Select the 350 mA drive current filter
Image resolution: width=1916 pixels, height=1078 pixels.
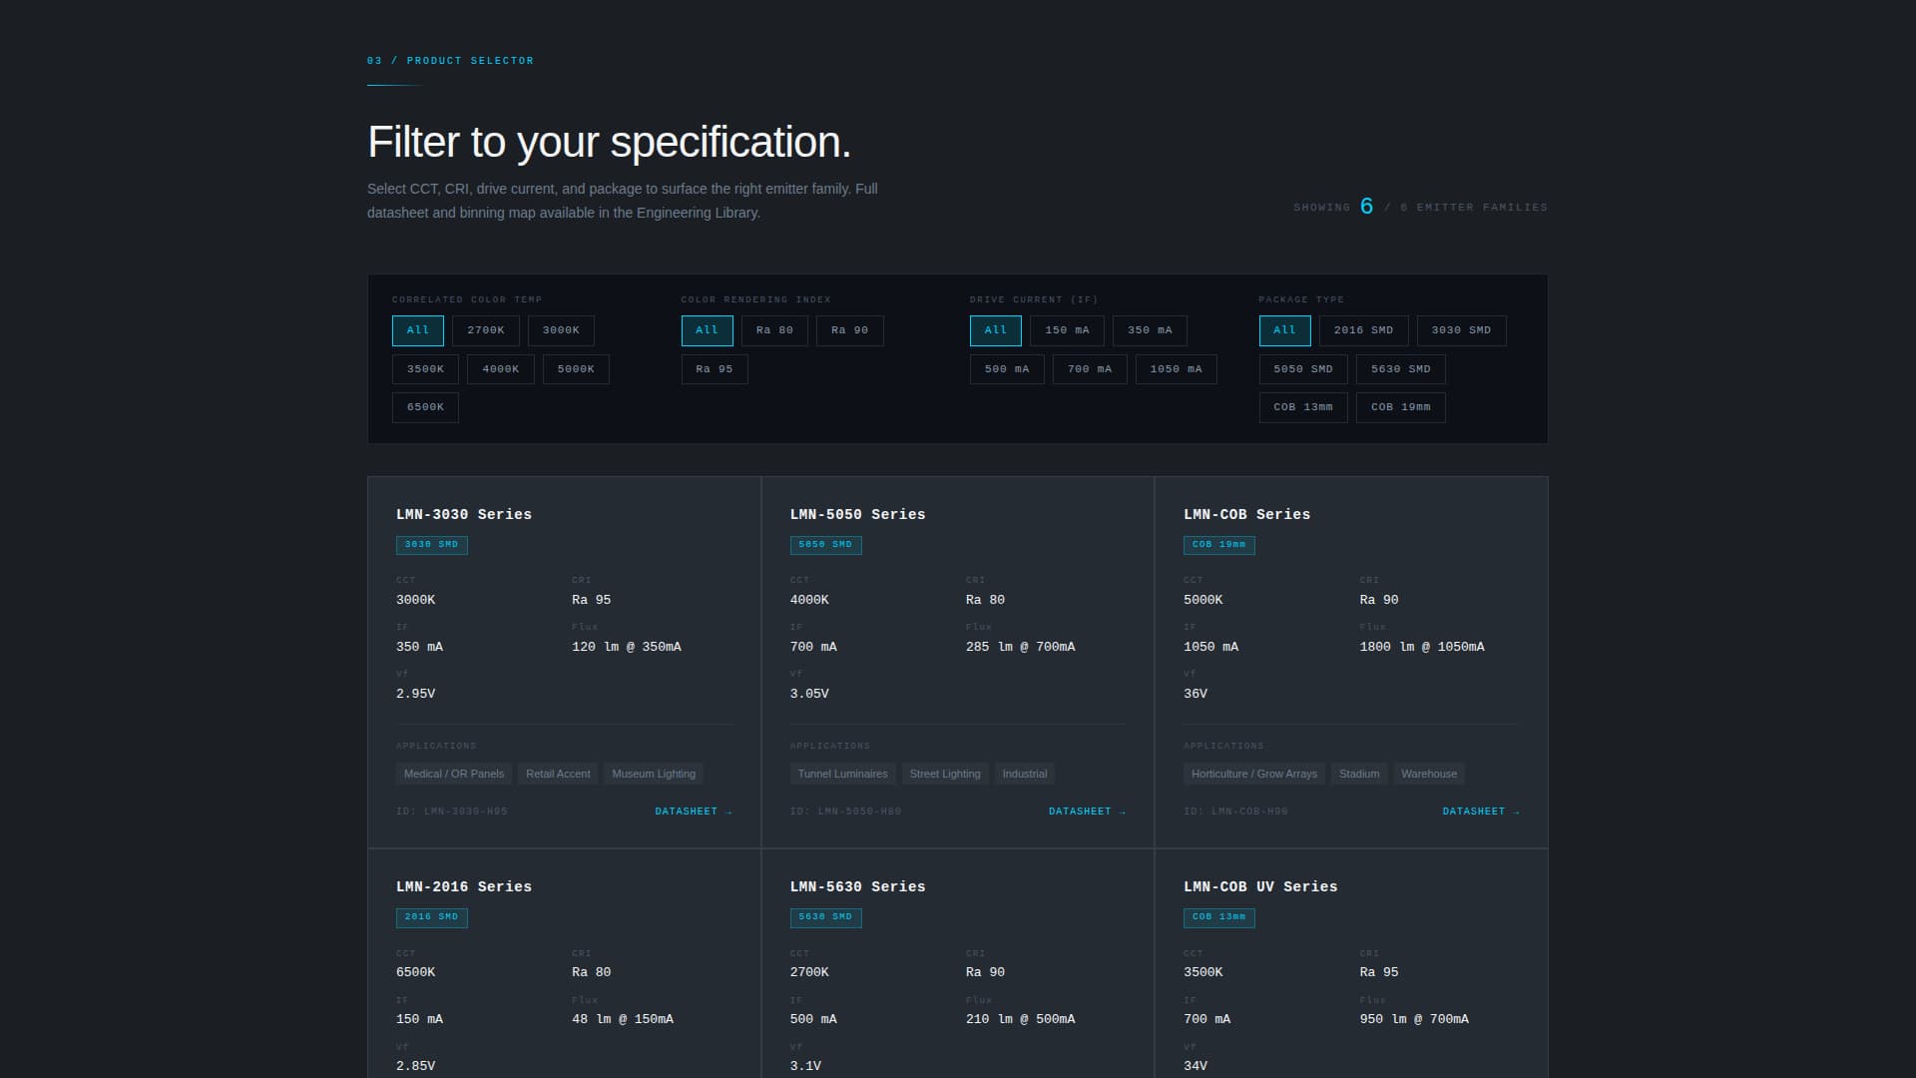click(x=1150, y=330)
